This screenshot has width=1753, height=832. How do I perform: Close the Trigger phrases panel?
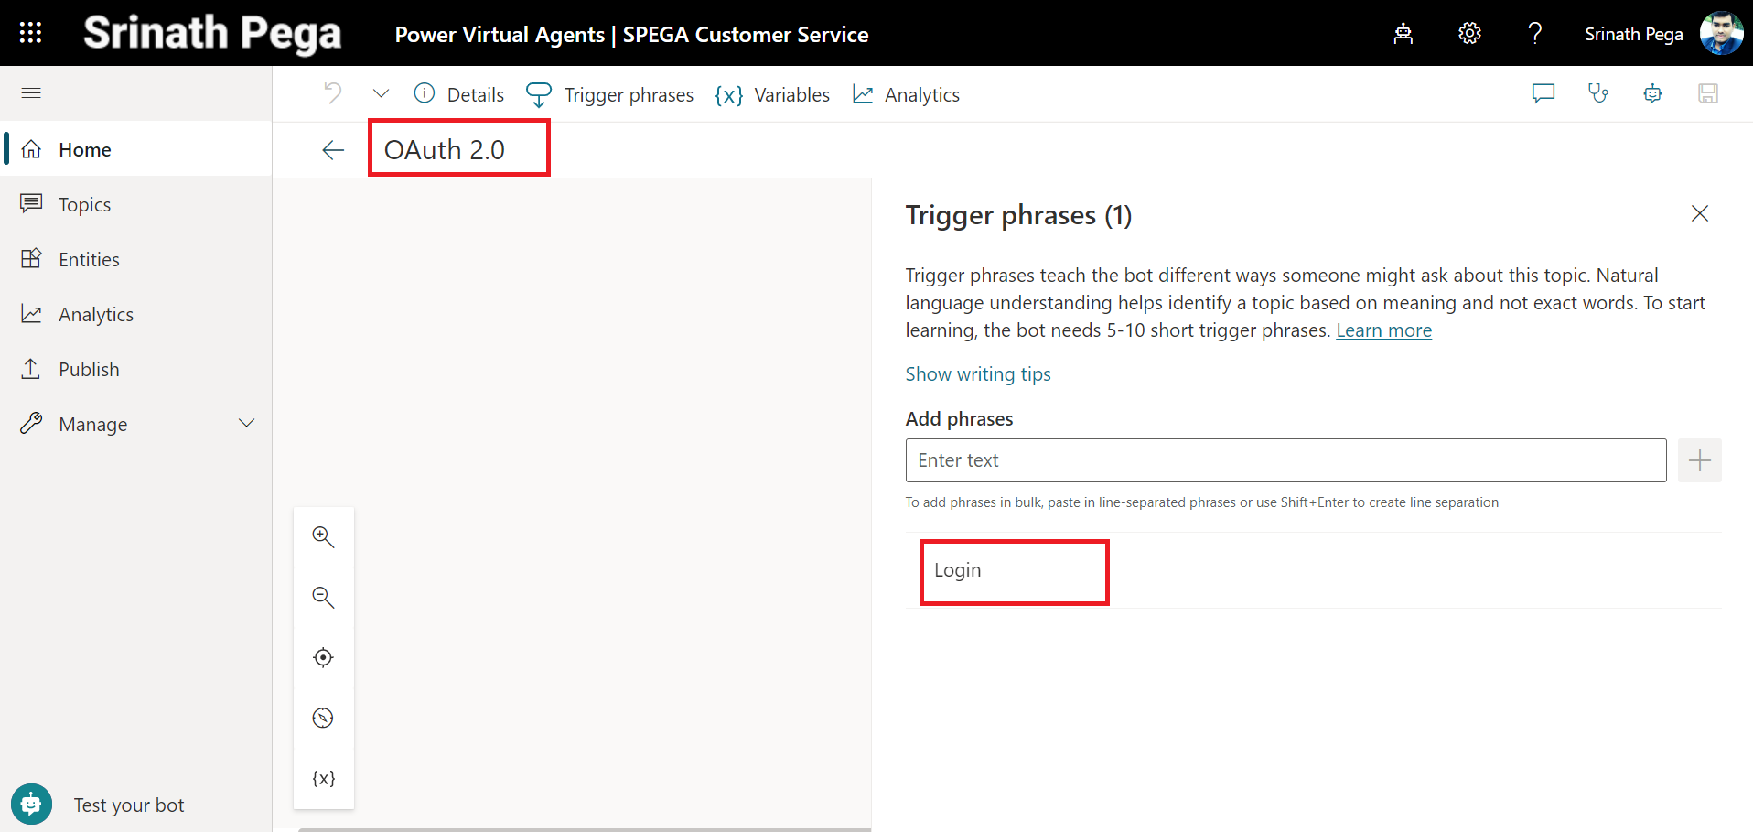coord(1699,213)
